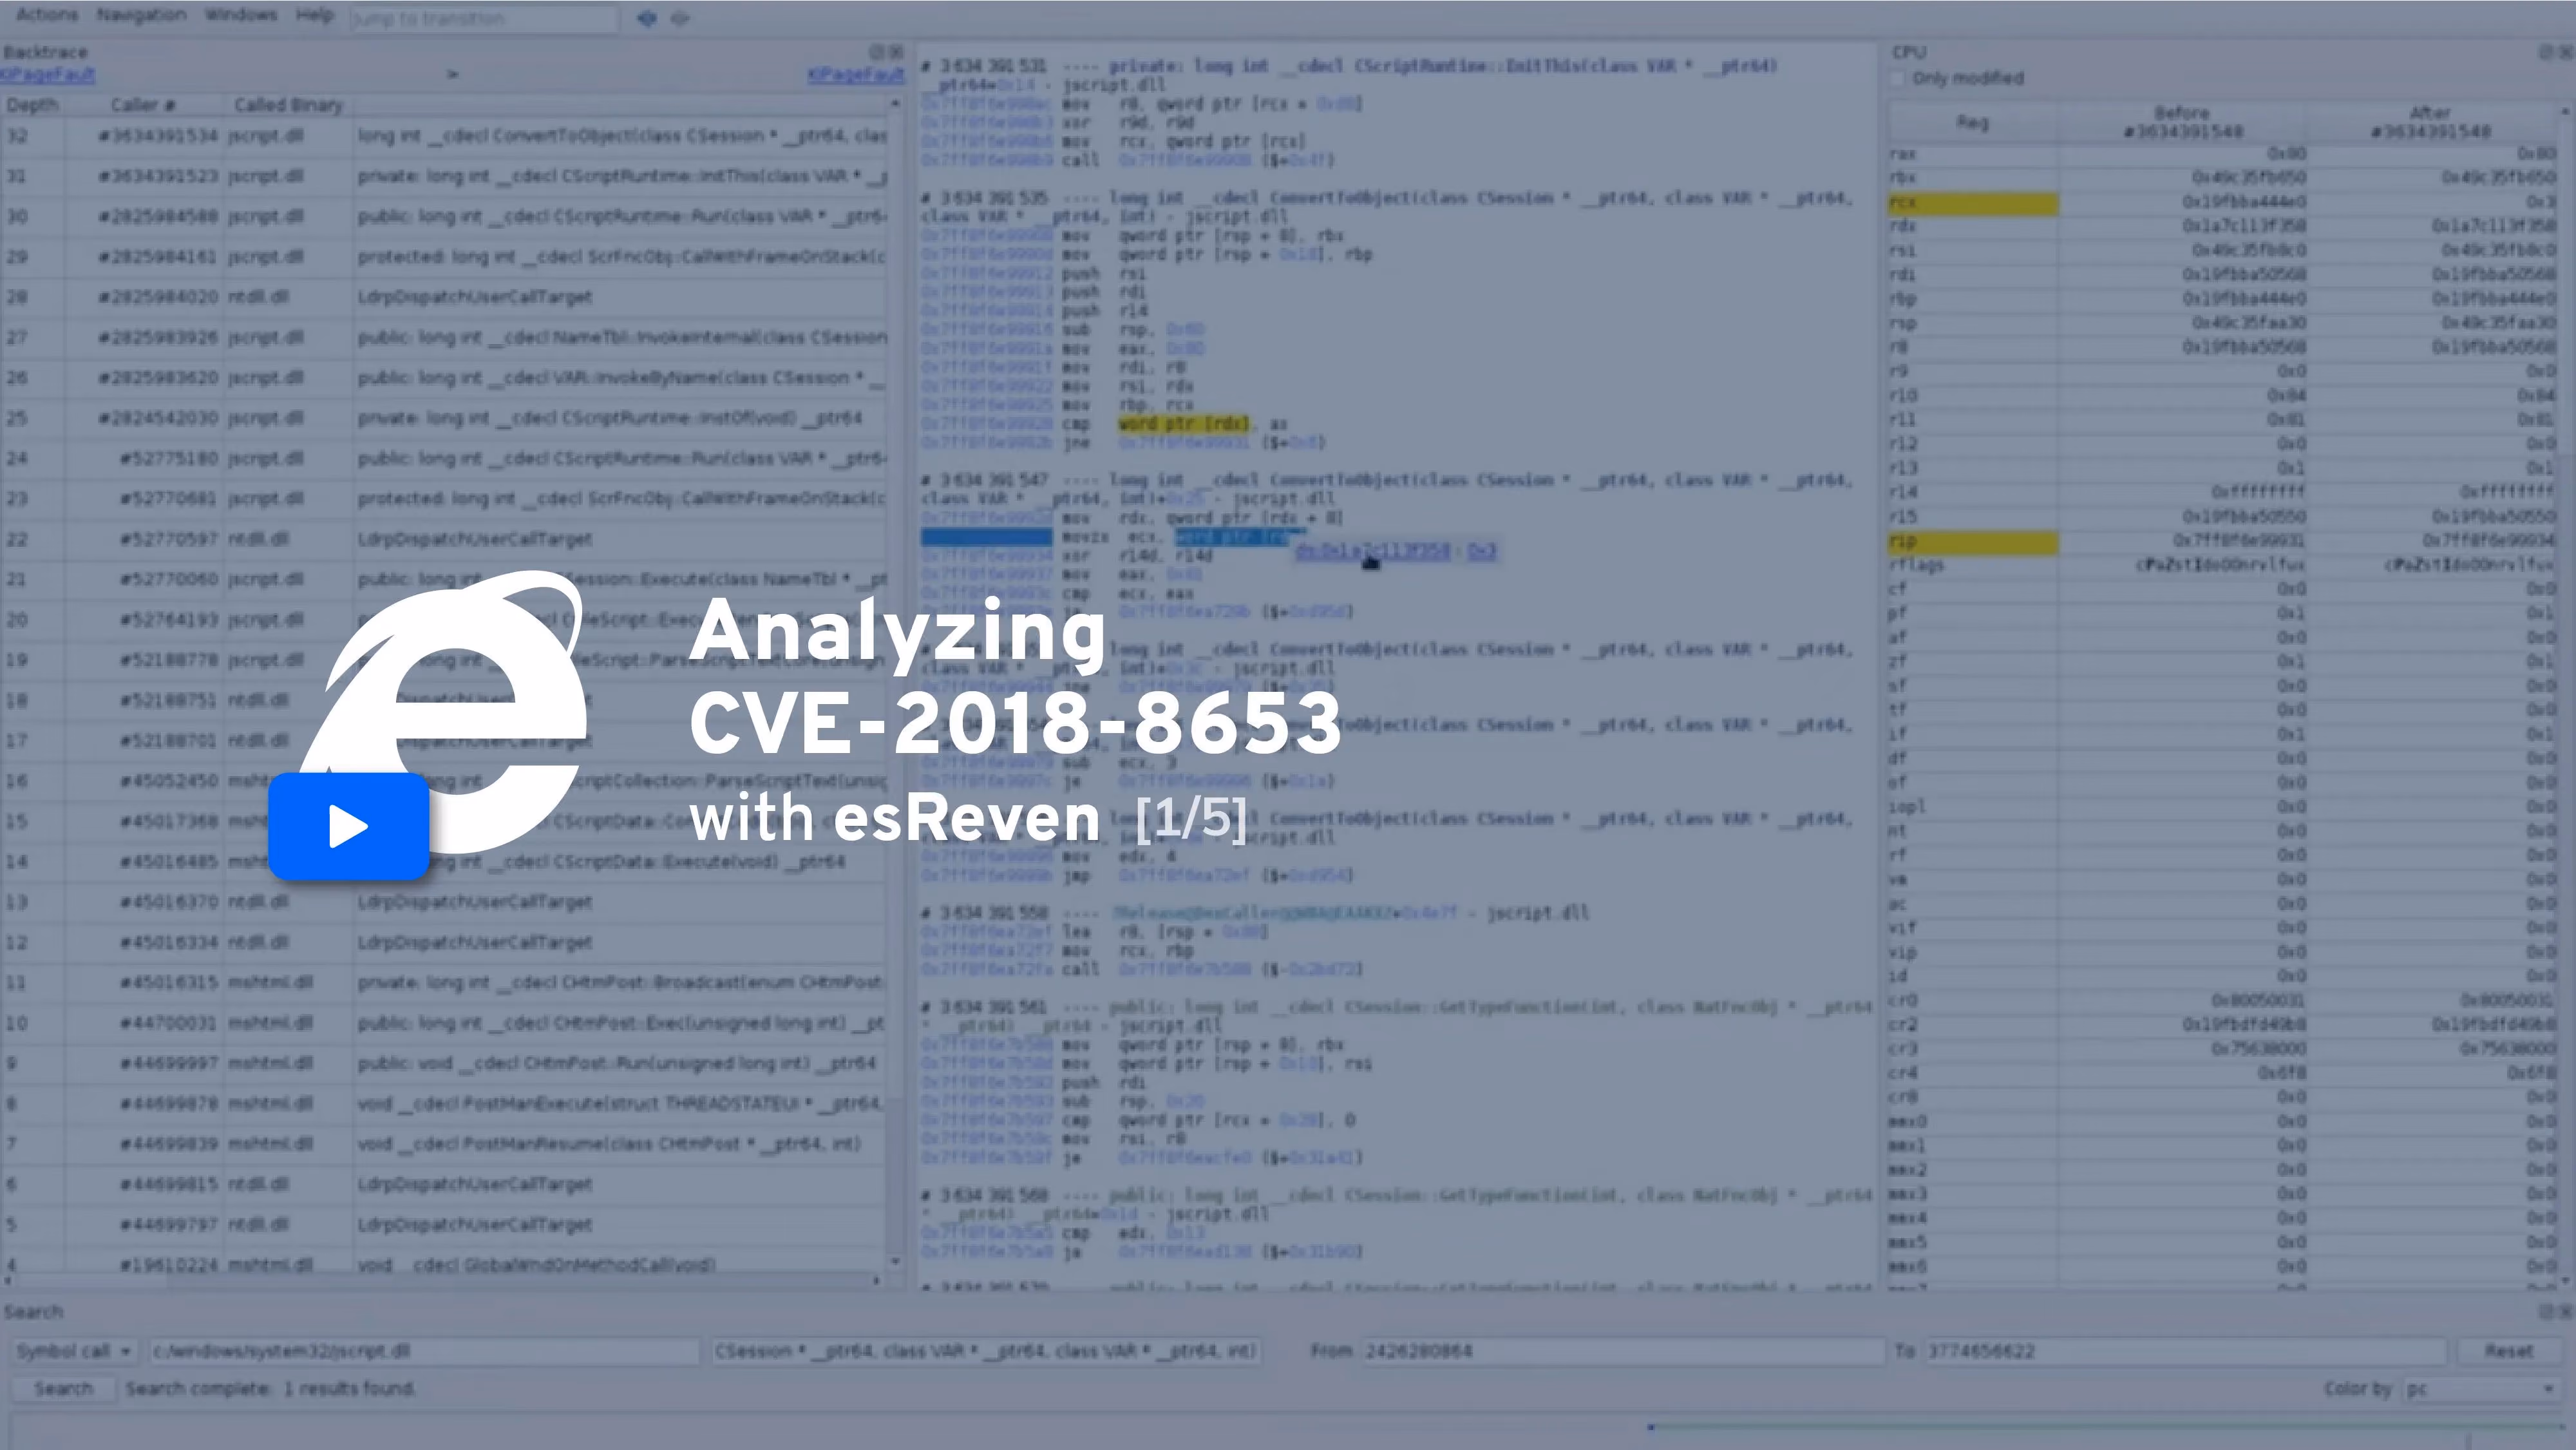
Task: Click the backtrace horizontal scrollbar
Action: 444,1281
